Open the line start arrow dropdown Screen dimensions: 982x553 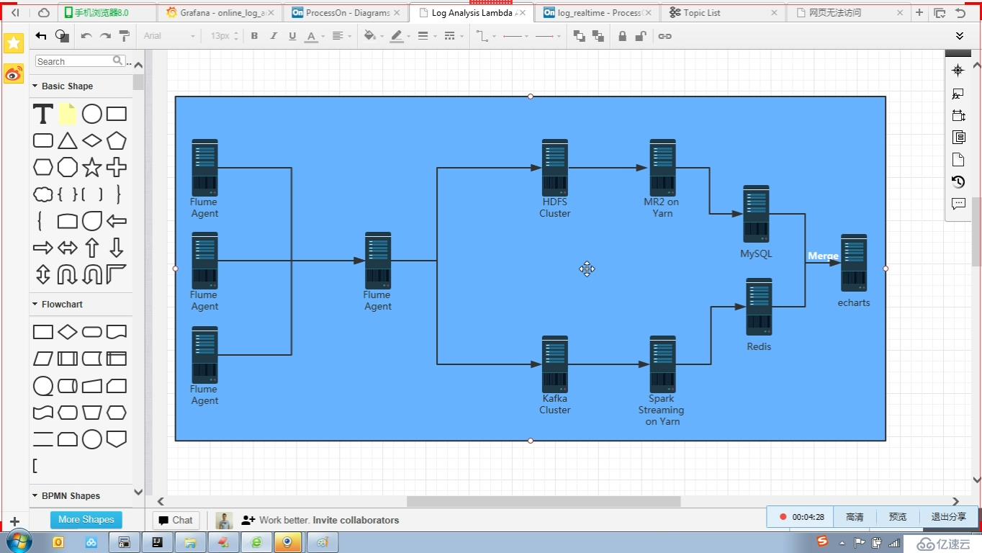(515, 36)
